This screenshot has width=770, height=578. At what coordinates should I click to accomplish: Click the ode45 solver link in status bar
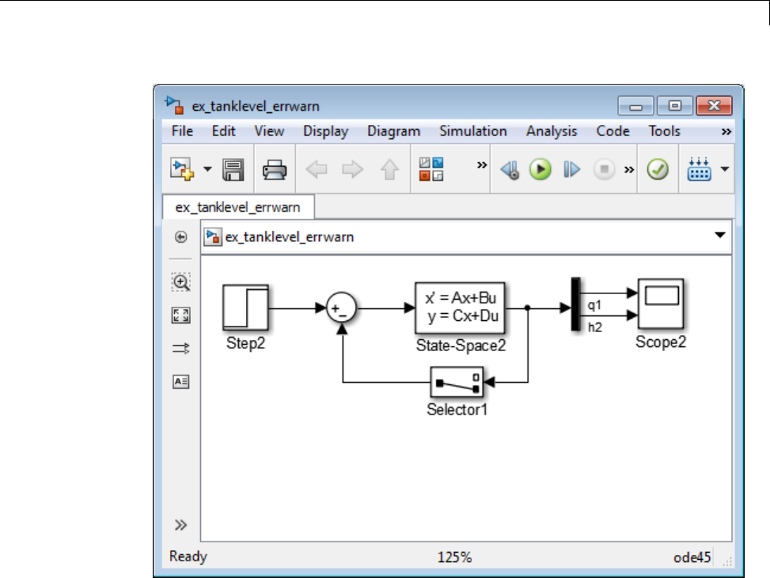tap(692, 557)
